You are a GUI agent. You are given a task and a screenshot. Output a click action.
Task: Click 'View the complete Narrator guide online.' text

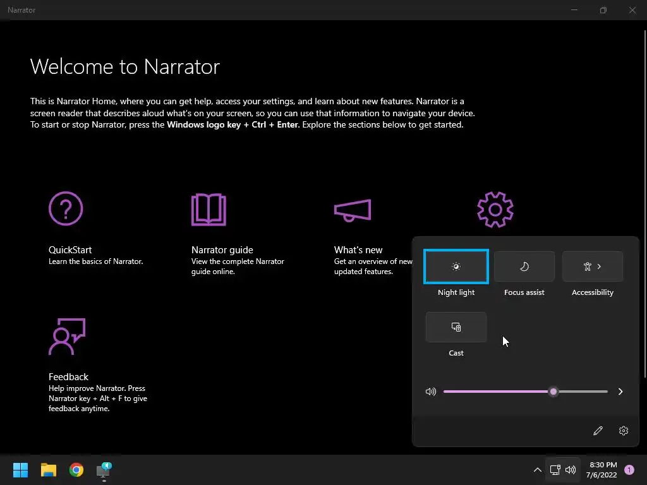pos(238,266)
